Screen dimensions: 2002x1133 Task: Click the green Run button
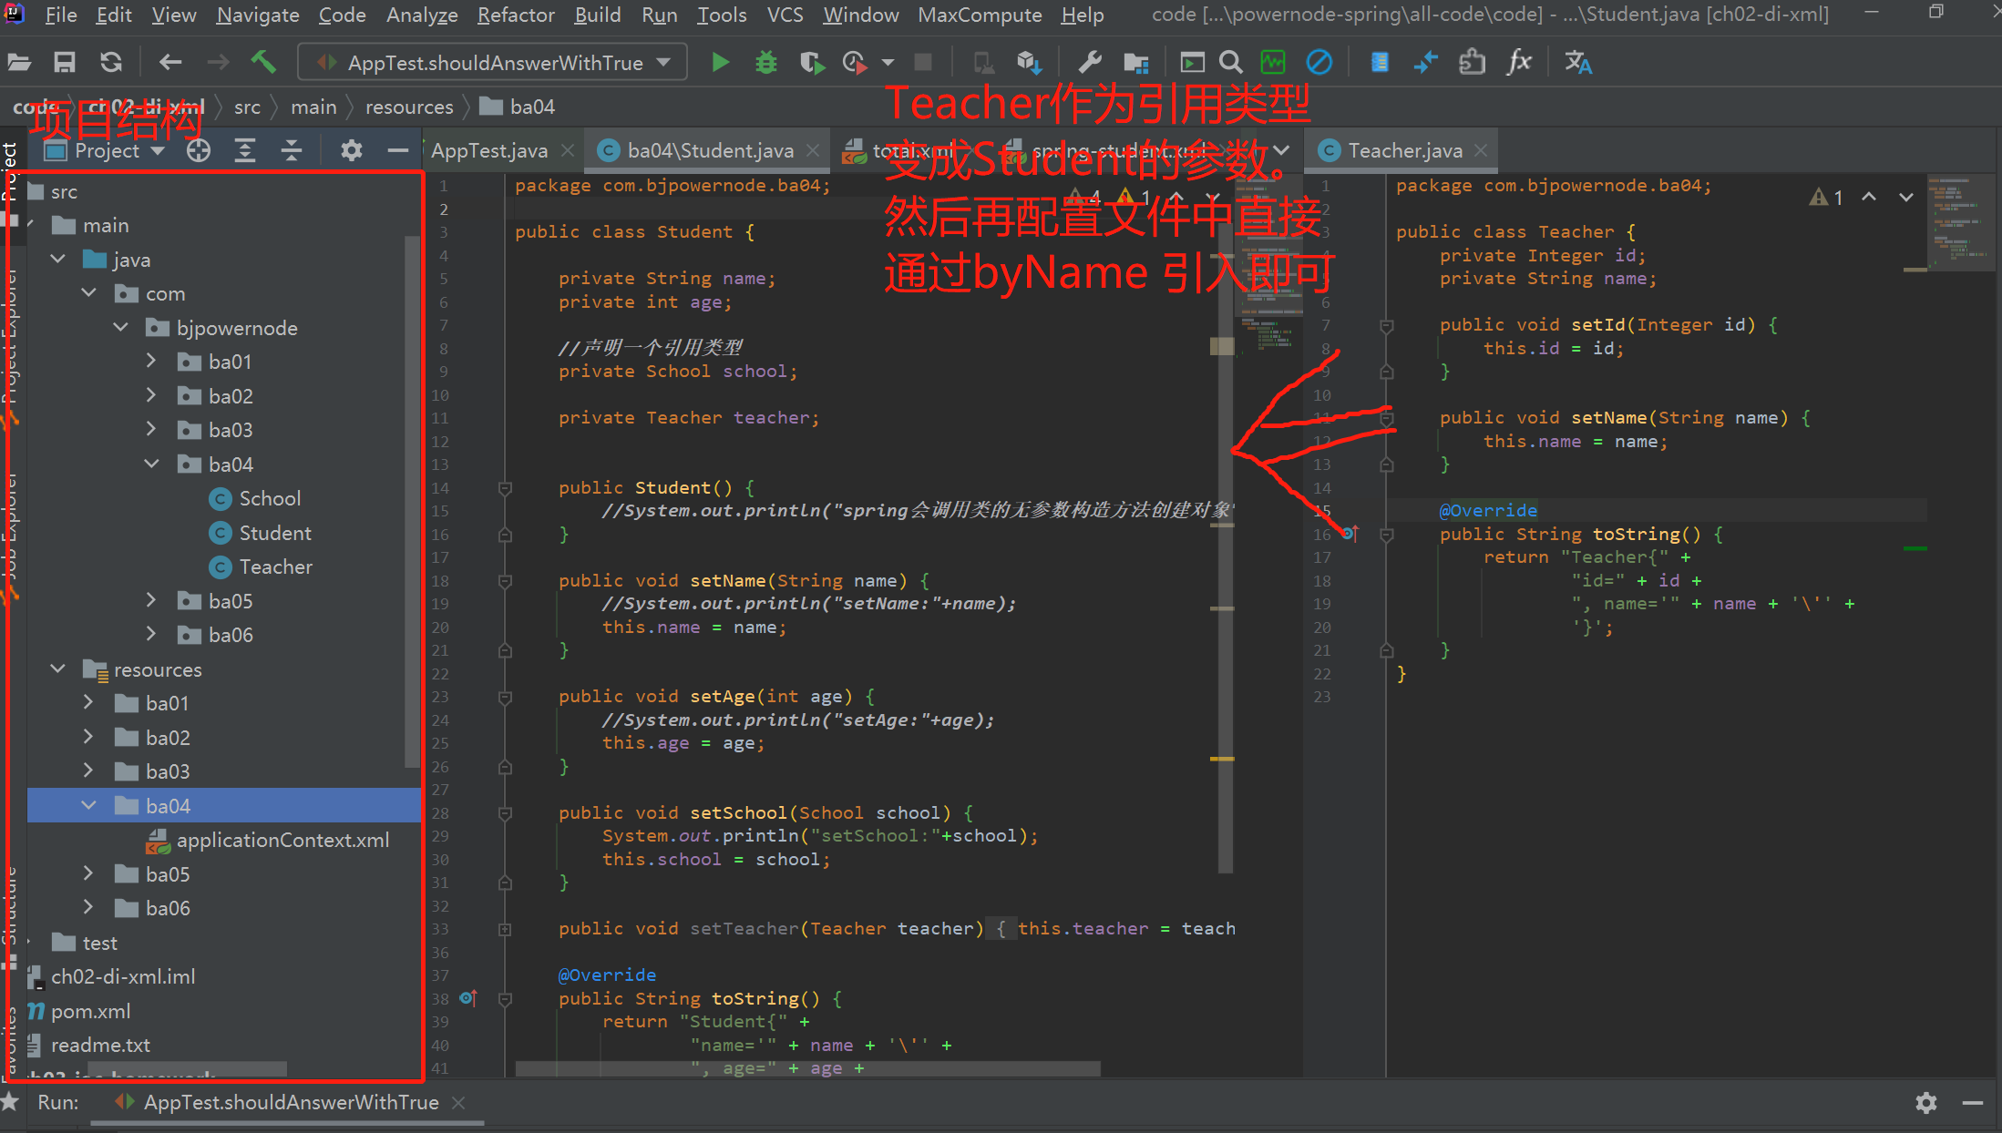[x=720, y=62]
